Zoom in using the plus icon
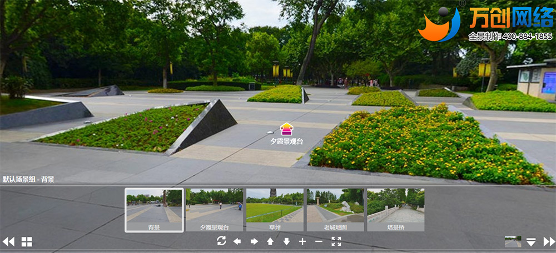Screen dimensions: 556x253 (x=302, y=241)
